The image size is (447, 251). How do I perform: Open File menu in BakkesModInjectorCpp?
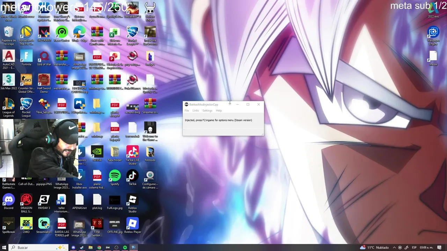[x=187, y=111]
